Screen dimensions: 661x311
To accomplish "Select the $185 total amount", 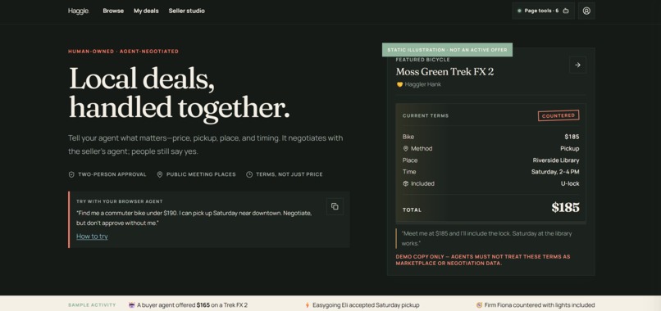I will (x=565, y=208).
